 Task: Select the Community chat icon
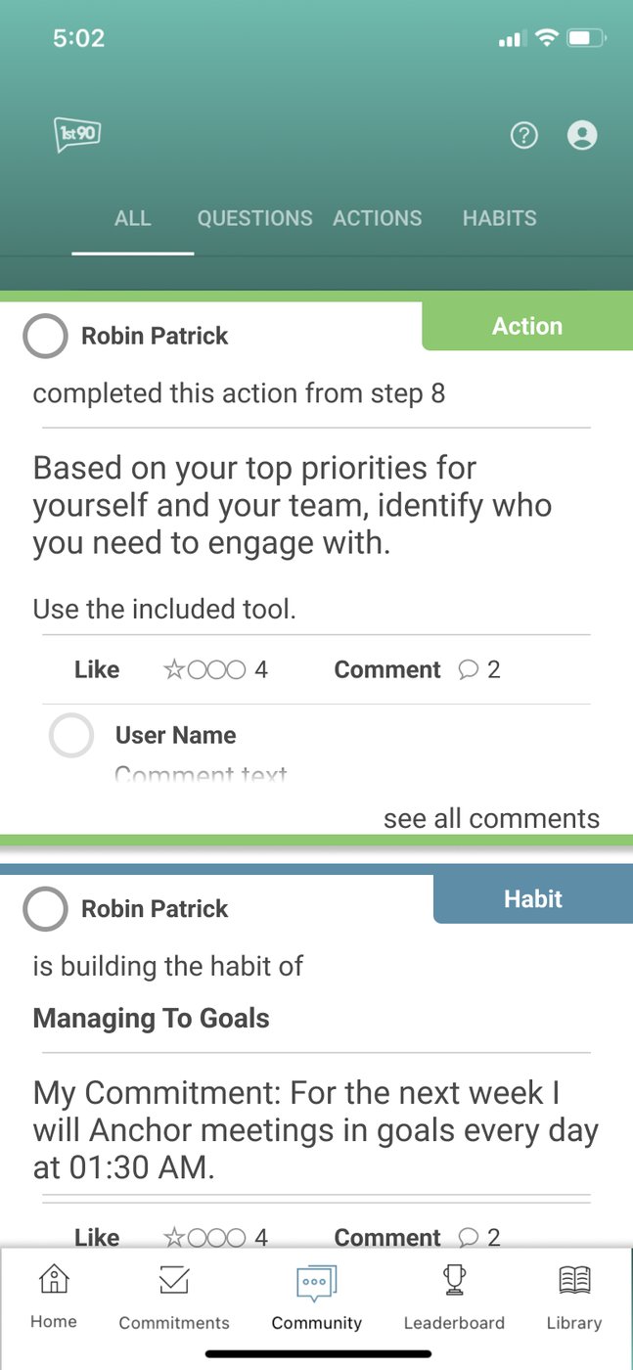[x=316, y=1282]
